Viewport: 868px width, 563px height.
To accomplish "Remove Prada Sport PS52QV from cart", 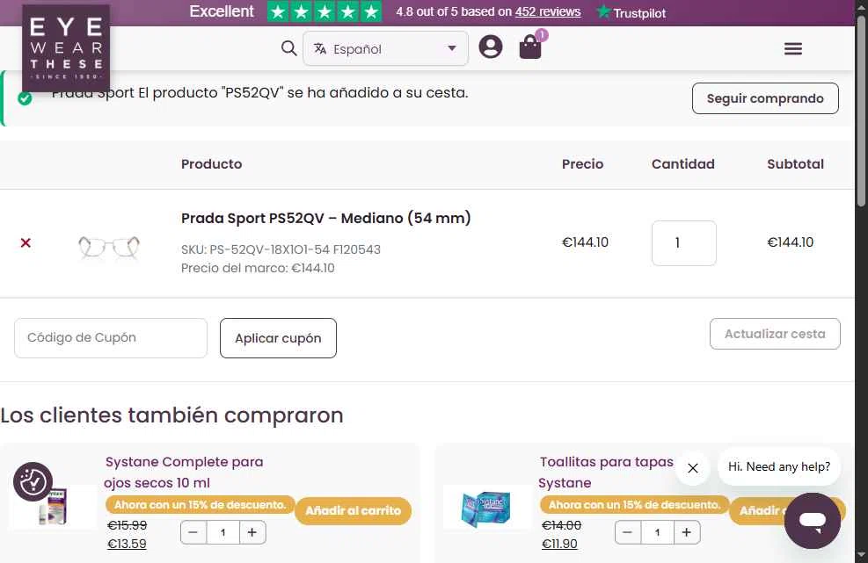I will click(x=26, y=242).
